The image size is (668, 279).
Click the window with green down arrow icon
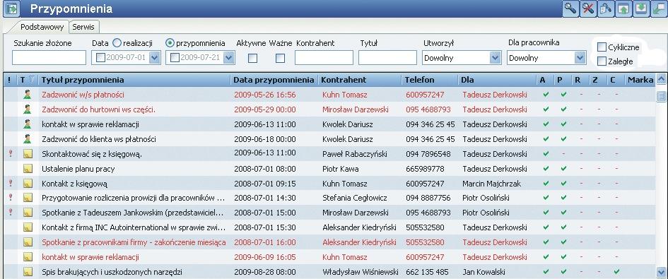tap(640, 8)
